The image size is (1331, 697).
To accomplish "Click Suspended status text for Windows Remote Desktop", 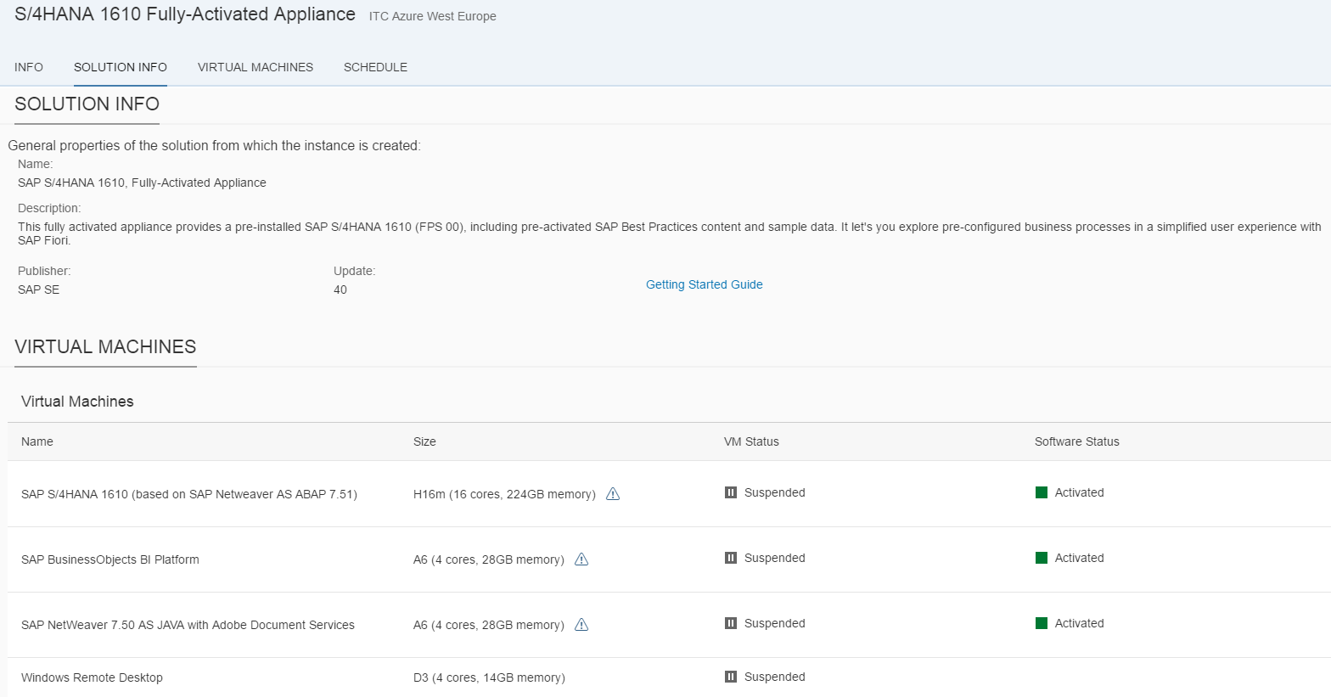I will (775, 677).
